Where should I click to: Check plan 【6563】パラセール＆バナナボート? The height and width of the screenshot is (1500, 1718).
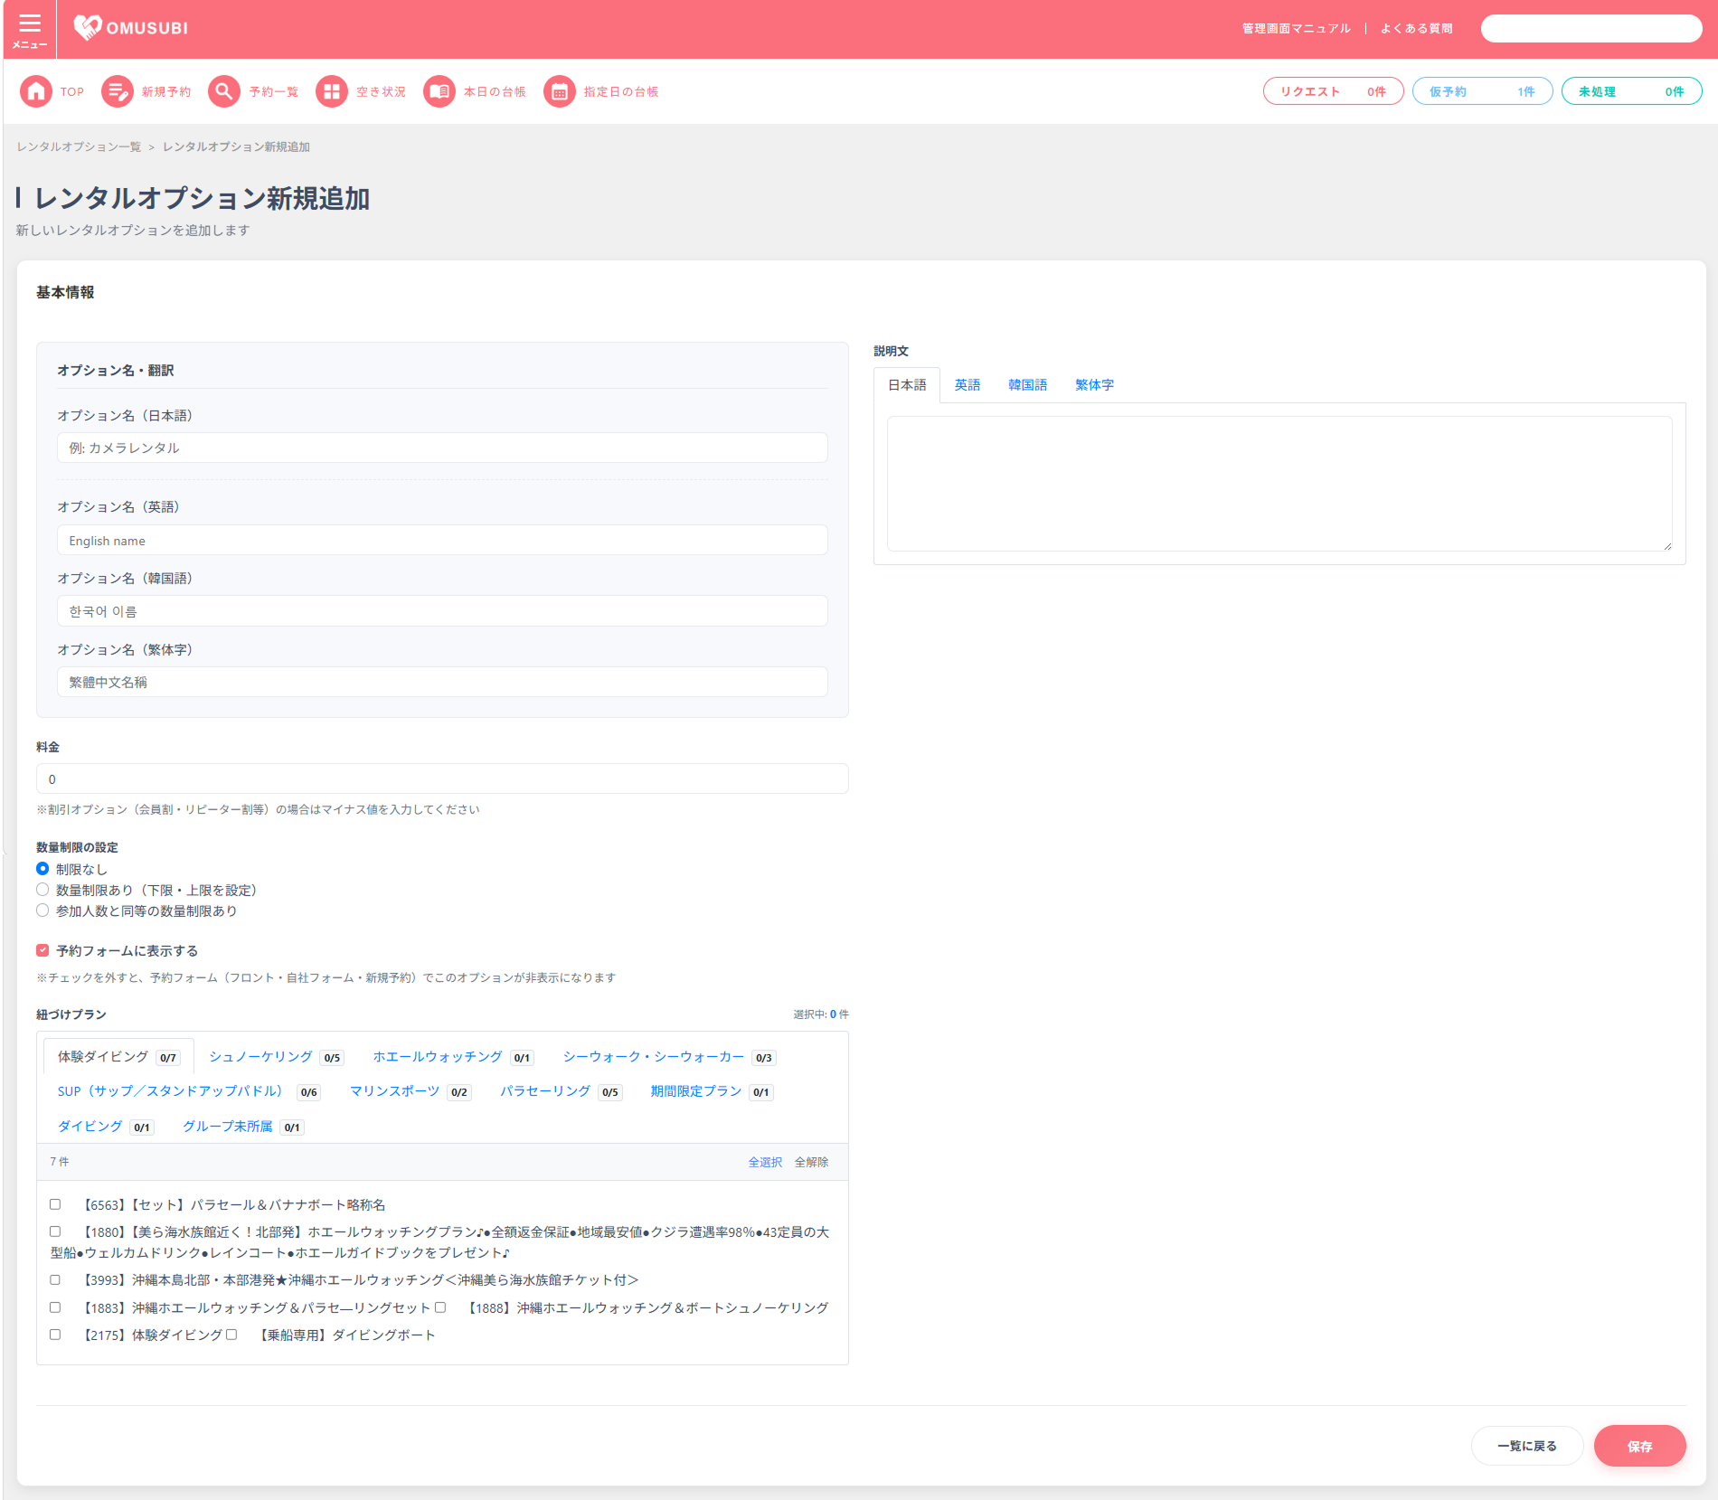tap(55, 1204)
